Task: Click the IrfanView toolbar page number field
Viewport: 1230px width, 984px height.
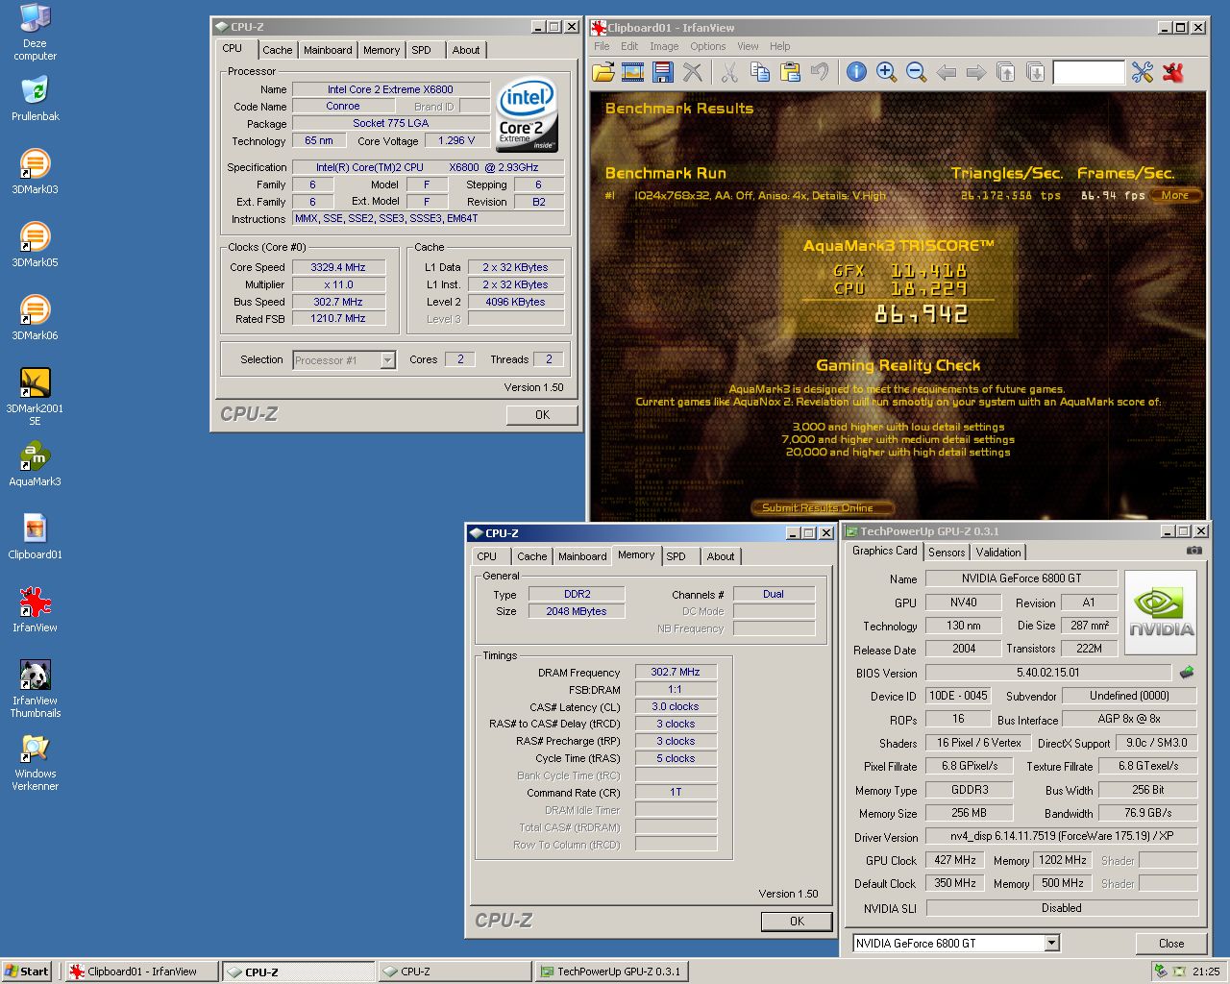Action: 1088,72
